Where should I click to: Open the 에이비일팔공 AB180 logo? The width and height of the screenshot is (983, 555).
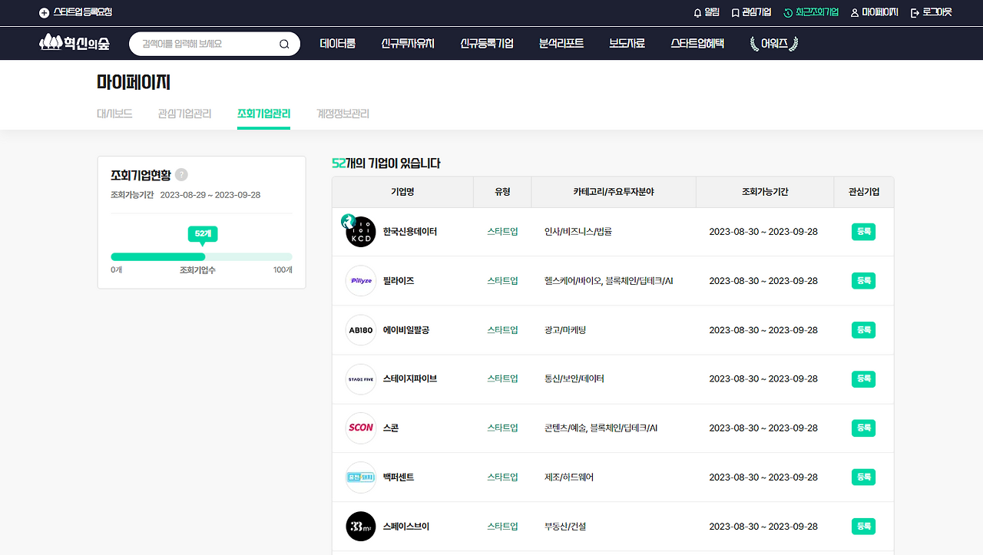click(x=360, y=330)
